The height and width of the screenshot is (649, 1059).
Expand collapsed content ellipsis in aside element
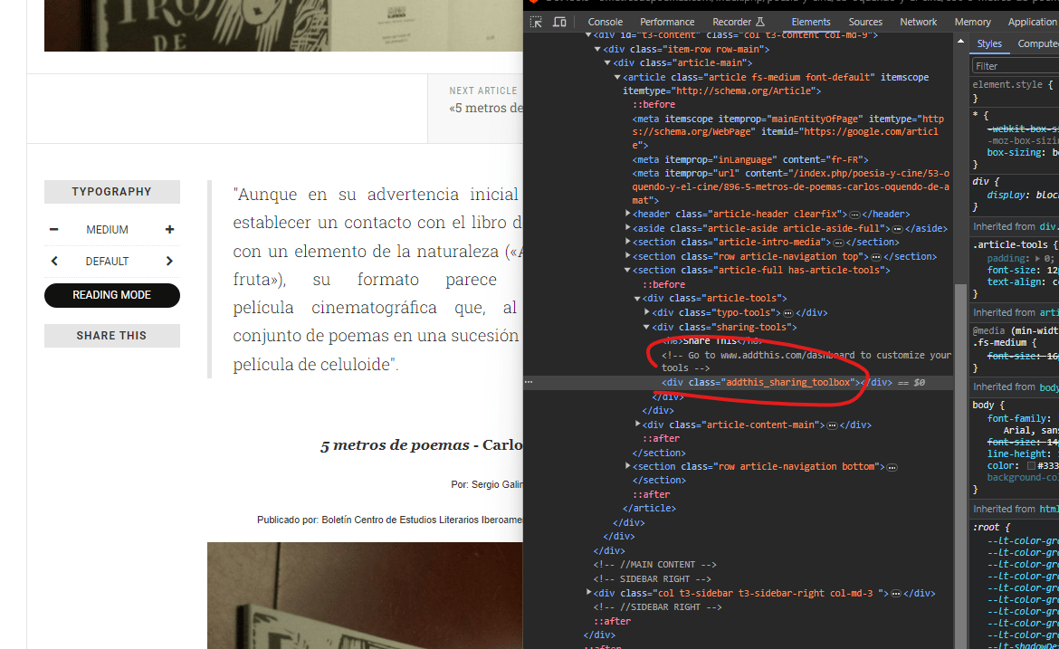(898, 229)
